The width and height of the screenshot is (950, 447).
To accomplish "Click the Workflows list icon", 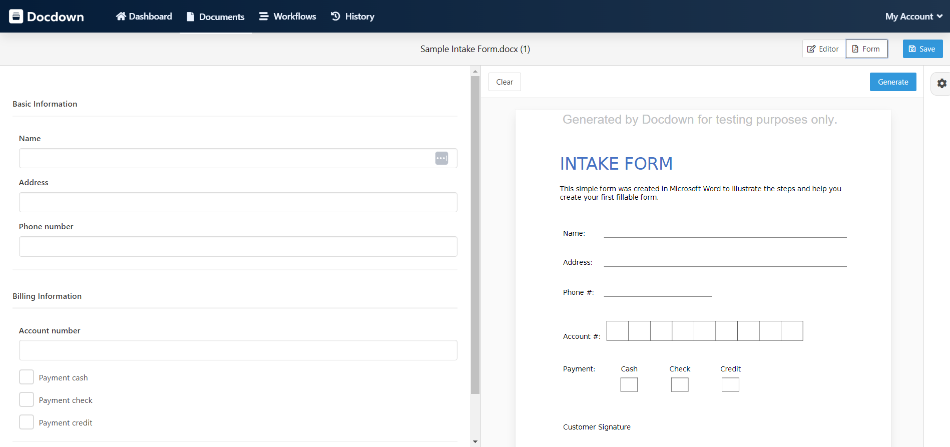I will pyautogui.click(x=263, y=17).
